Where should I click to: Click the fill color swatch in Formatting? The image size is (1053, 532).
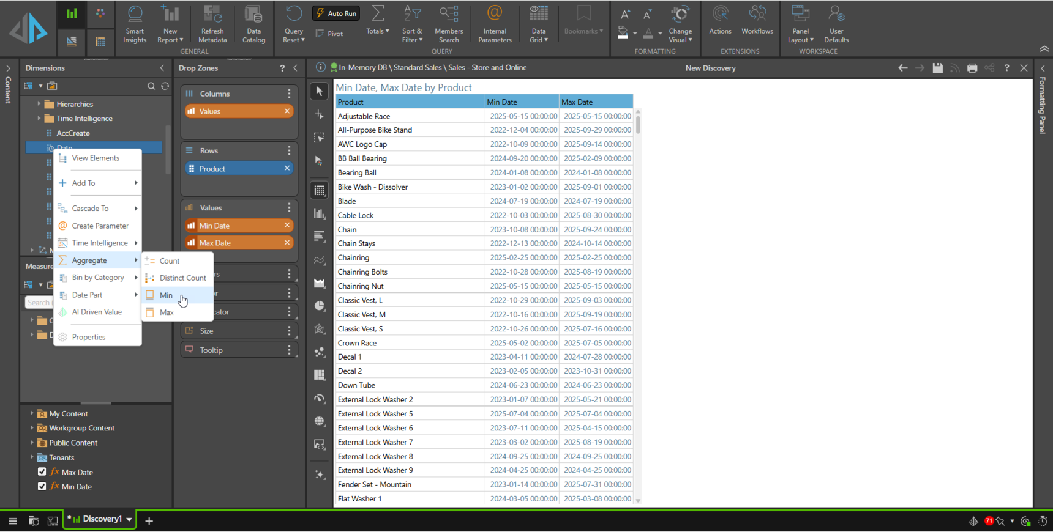(623, 33)
